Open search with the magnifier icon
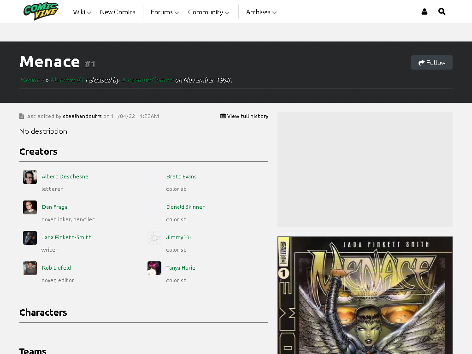 click(442, 12)
